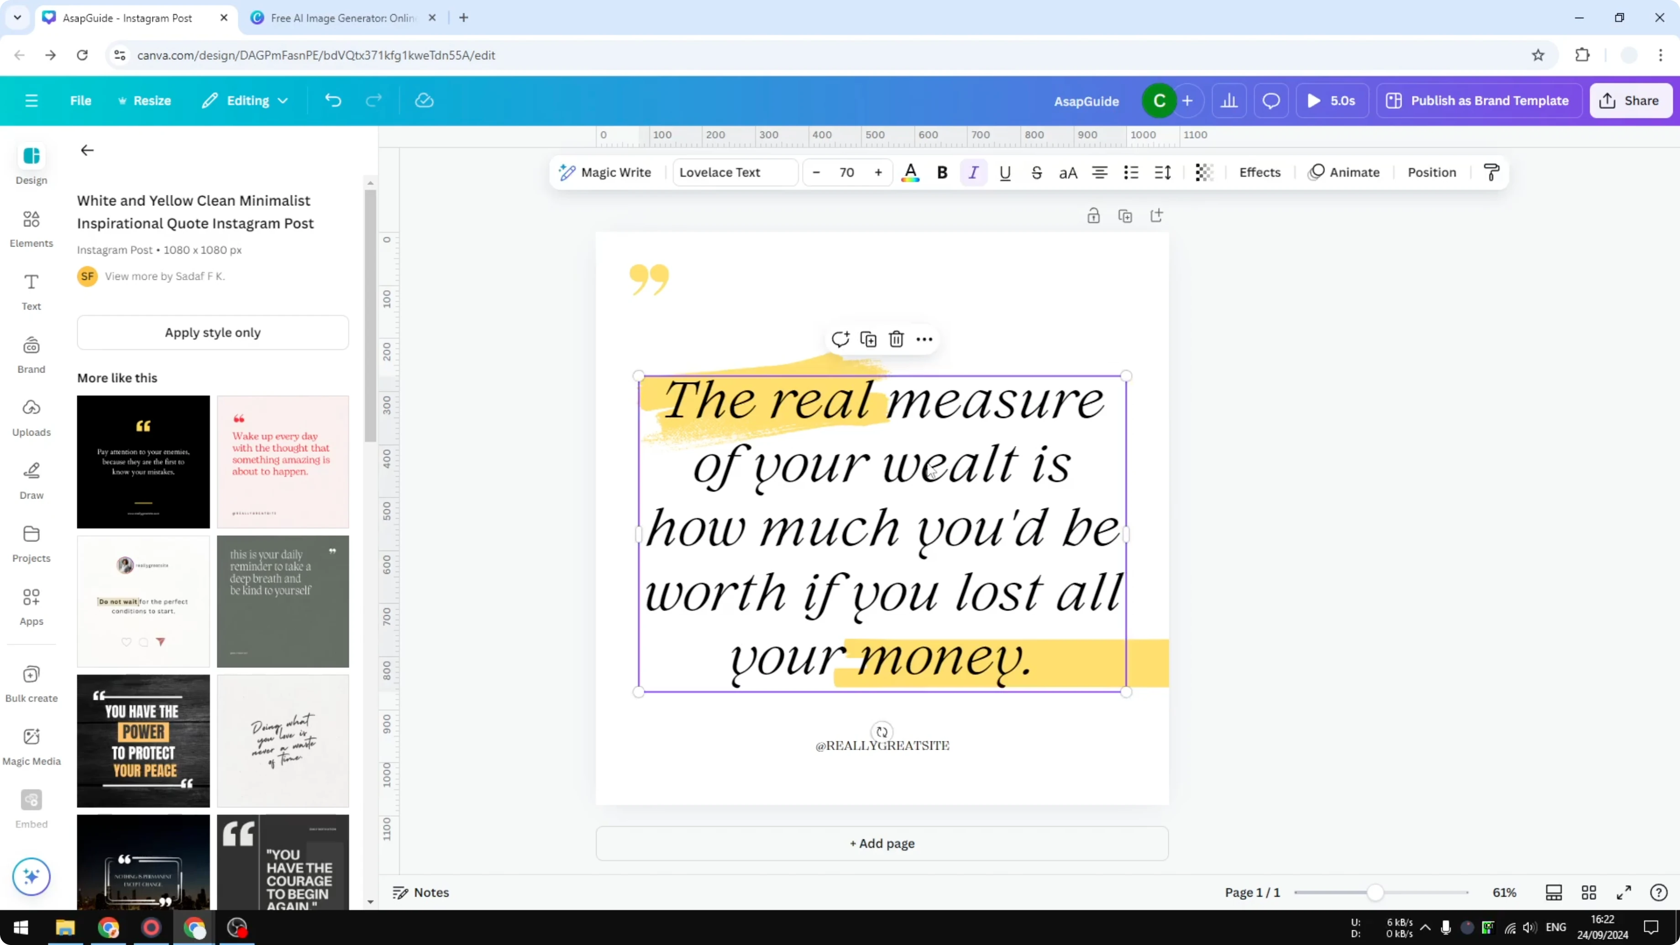Open the Lovelace Text font dropdown
This screenshot has width=1680, height=945.
pyautogui.click(x=735, y=173)
